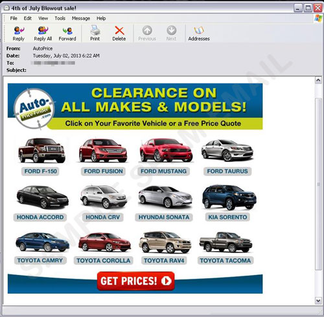The width and height of the screenshot is (324, 317).
Task: Open the Message menu
Action: (x=81, y=18)
